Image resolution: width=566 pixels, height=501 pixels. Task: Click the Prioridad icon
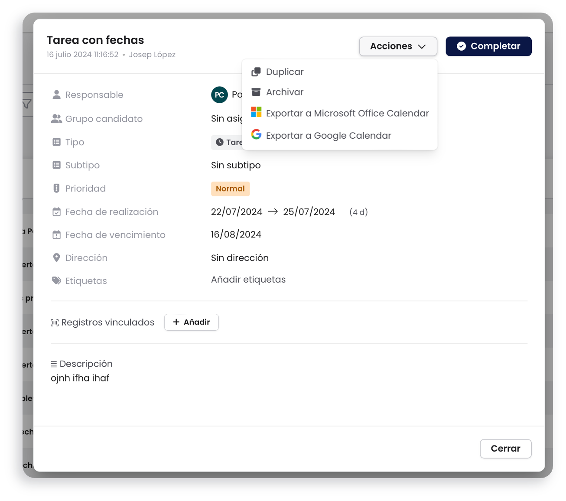[x=56, y=188]
